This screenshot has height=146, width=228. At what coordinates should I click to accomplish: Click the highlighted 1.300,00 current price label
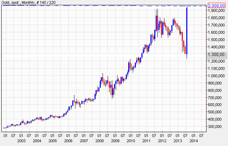point(216,55)
